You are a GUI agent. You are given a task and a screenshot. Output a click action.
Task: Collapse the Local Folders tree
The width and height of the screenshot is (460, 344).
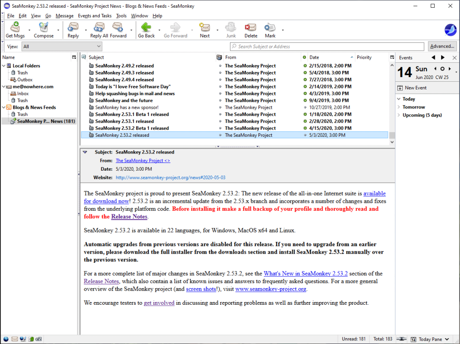pyautogui.click(x=4, y=66)
